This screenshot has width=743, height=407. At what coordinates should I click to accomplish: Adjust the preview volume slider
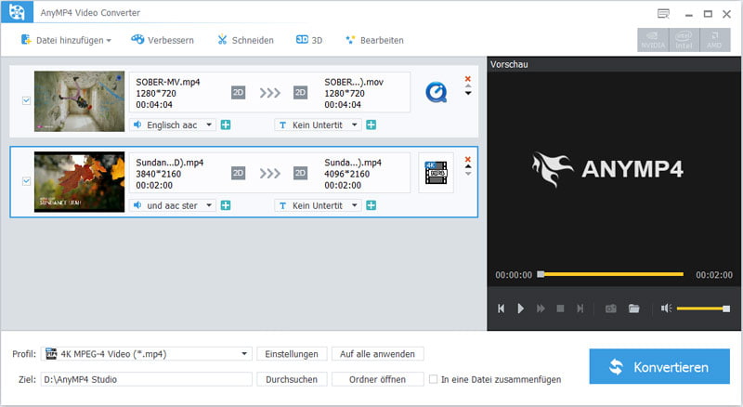point(703,309)
